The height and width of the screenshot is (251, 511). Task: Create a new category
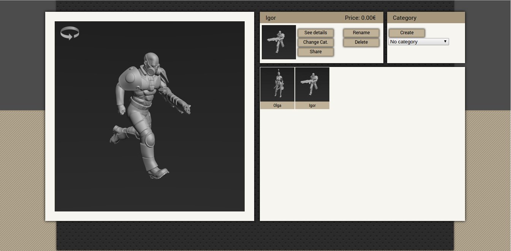click(406, 33)
